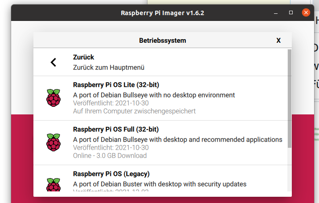Click the OS list vertical scrollbar
The width and height of the screenshot is (319, 203).
(x=289, y=98)
